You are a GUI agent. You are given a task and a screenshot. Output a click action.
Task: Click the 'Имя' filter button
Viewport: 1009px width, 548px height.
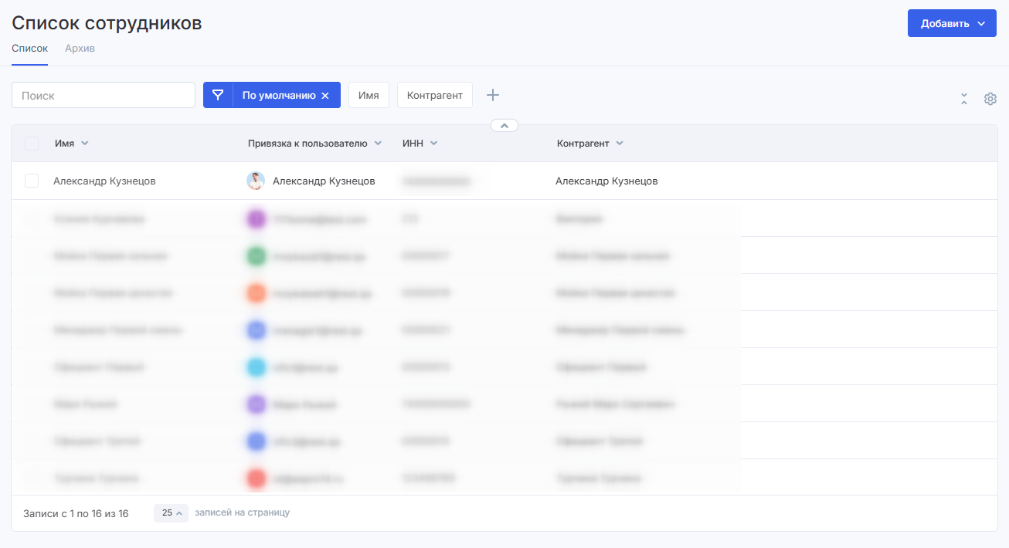(x=369, y=95)
